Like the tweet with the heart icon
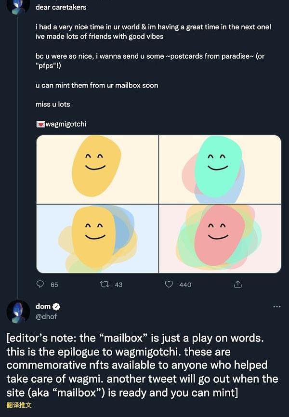This screenshot has width=289, height=417. pos(169,284)
